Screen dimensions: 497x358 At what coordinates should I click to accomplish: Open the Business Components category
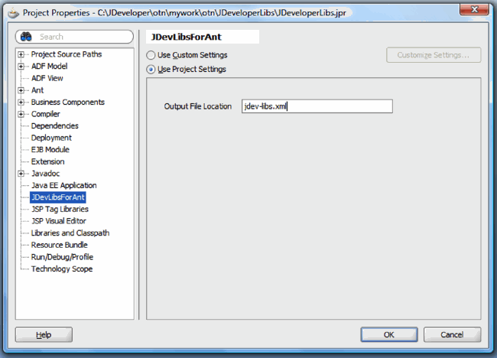point(67,102)
